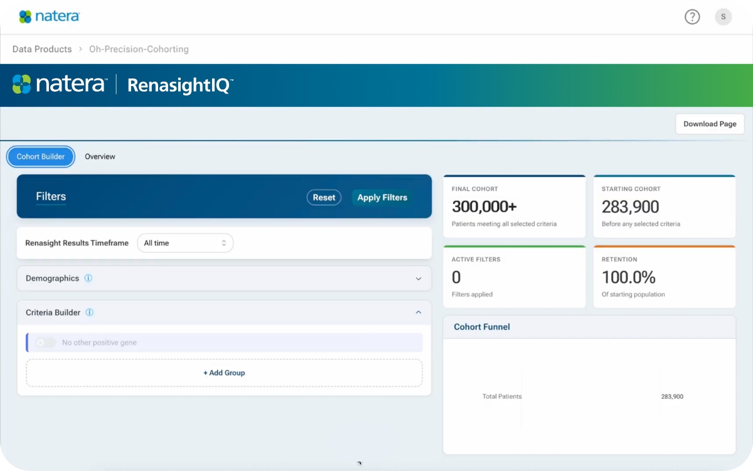This screenshot has width=753, height=471.
Task: Open the help question mark icon
Action: tap(692, 17)
